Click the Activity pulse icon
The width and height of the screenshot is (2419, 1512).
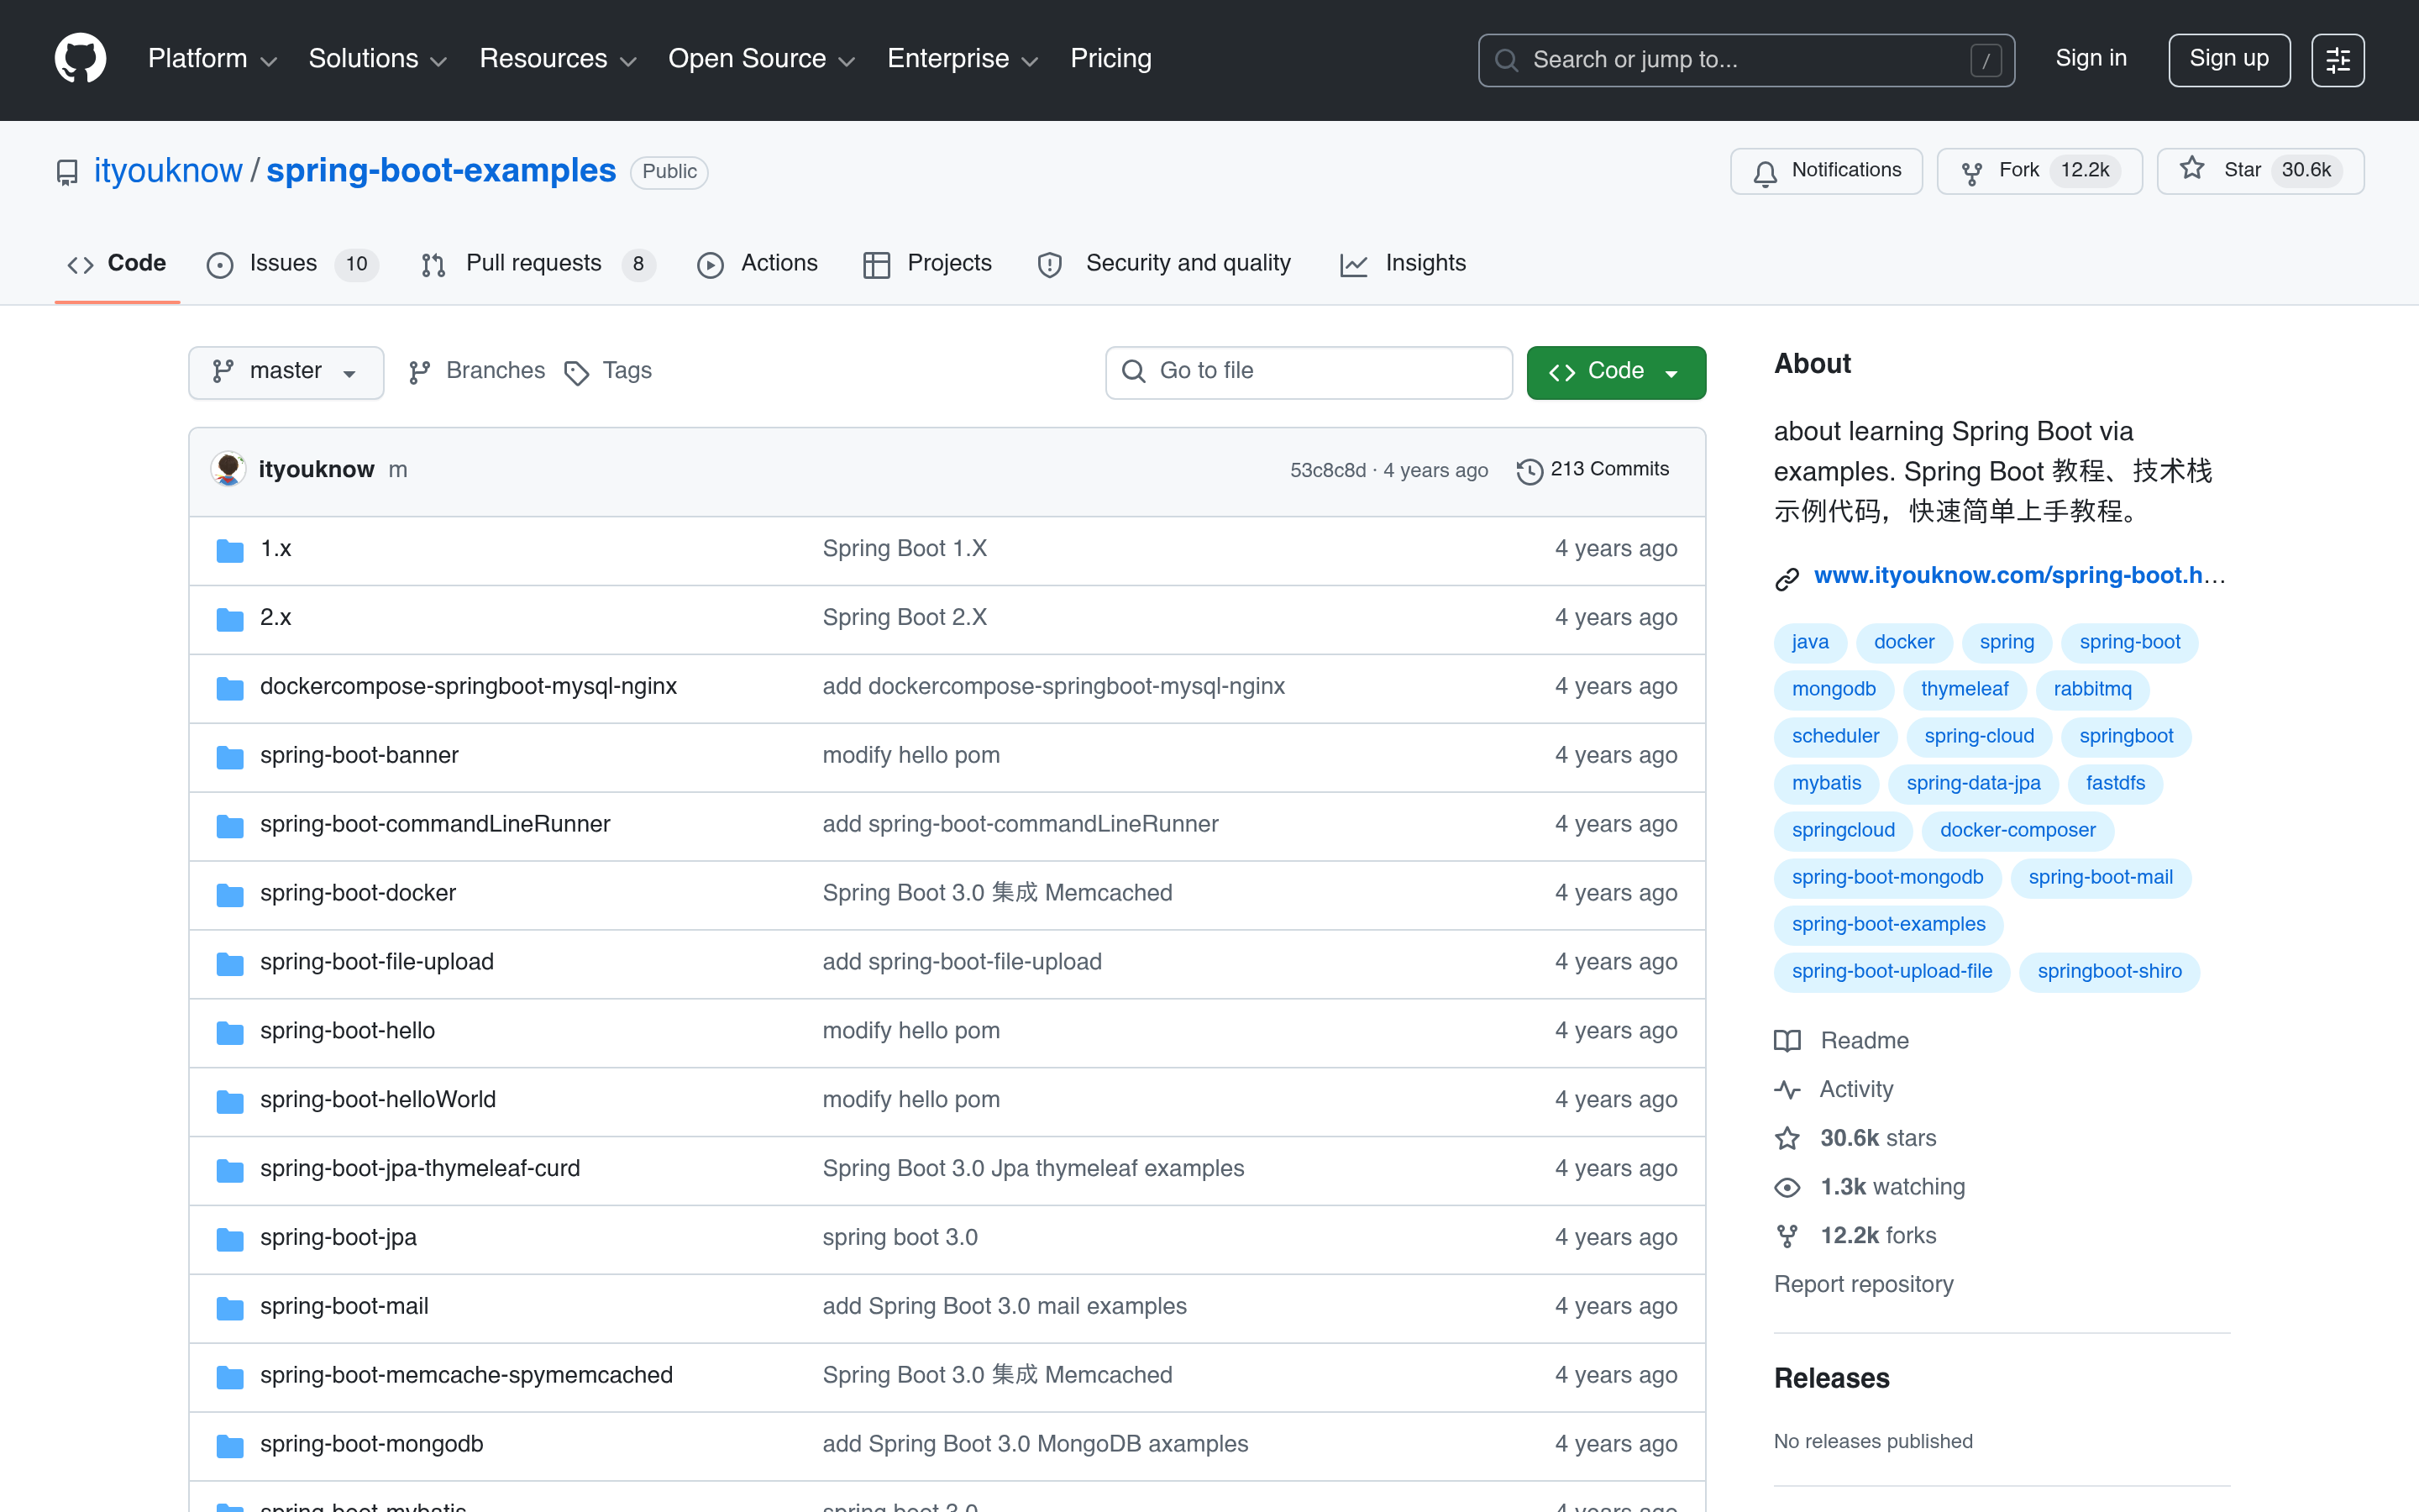(1787, 1090)
